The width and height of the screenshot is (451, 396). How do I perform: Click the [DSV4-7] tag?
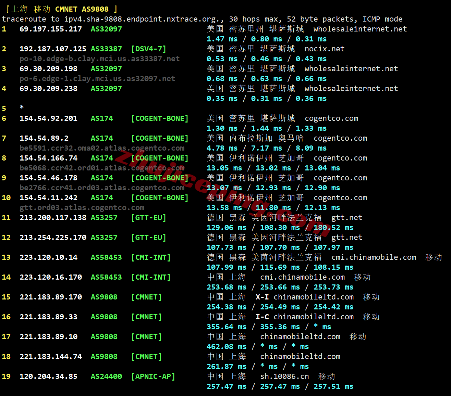click(149, 49)
